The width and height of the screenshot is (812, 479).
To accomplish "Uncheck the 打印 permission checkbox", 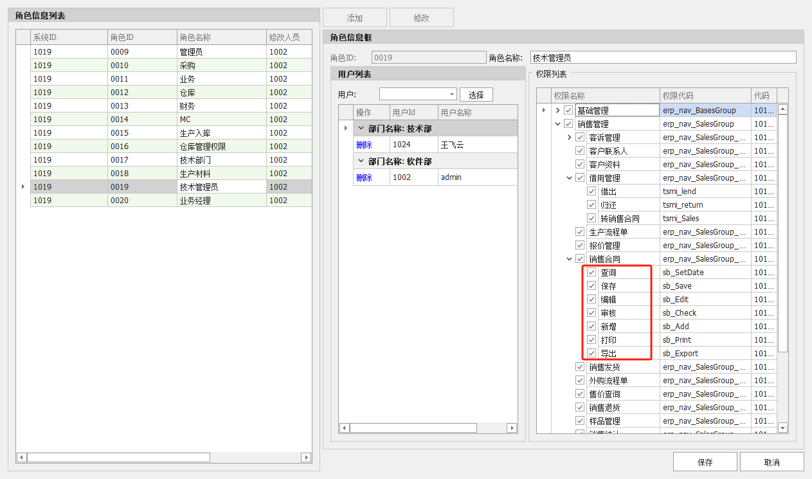I will click(x=591, y=340).
